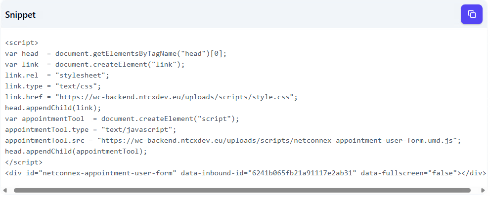Image resolution: width=490 pixels, height=199 pixels.
Task: Click the Snippet heading text
Action: [20, 15]
